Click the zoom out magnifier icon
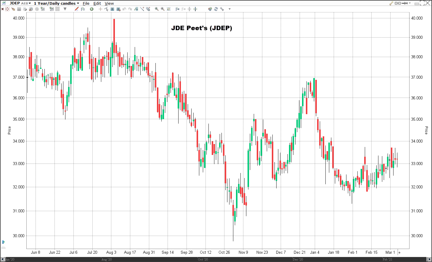The image size is (432, 262). coord(163,9)
